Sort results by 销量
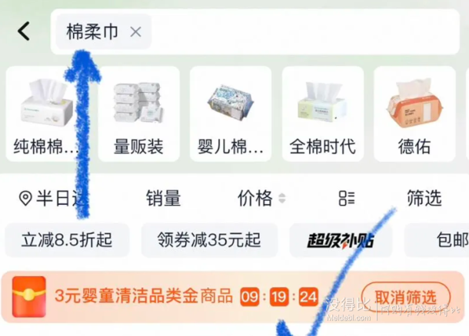469x336 pixels. pyautogui.click(x=163, y=198)
